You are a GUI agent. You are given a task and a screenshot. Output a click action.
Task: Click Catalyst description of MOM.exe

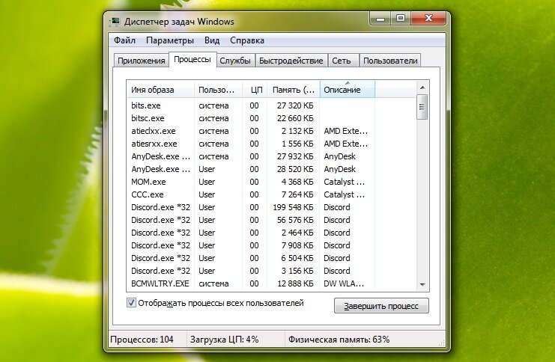tap(344, 182)
